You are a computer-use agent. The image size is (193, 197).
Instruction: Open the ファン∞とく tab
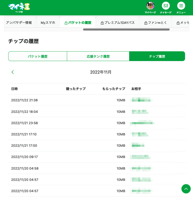(x=156, y=23)
